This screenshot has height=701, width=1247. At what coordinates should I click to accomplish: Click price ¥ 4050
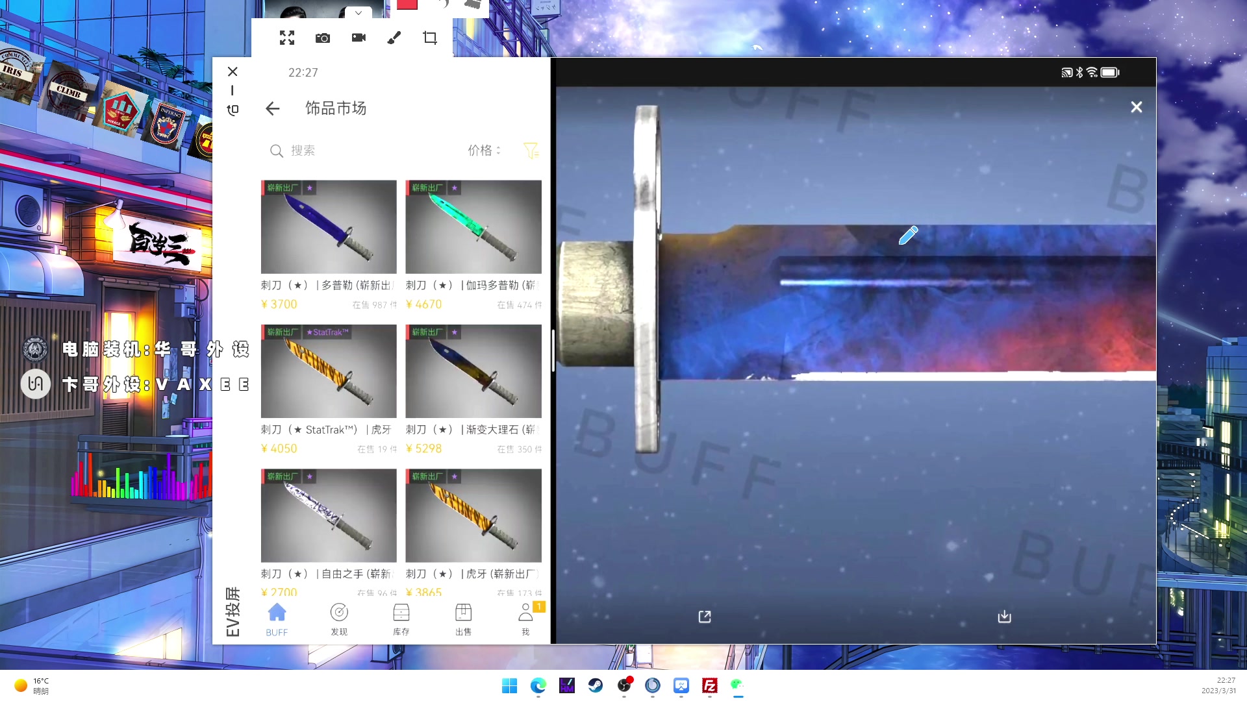coord(279,449)
